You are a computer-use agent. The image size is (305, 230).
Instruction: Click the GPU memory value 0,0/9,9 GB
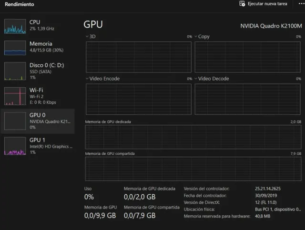click(100, 215)
